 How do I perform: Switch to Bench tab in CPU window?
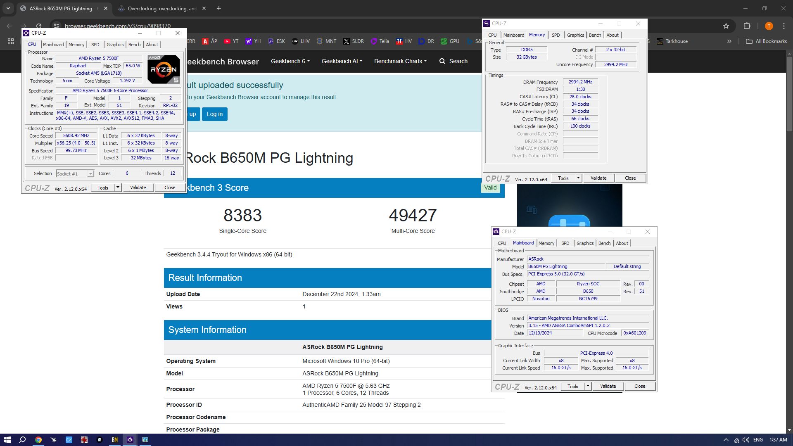(x=134, y=45)
